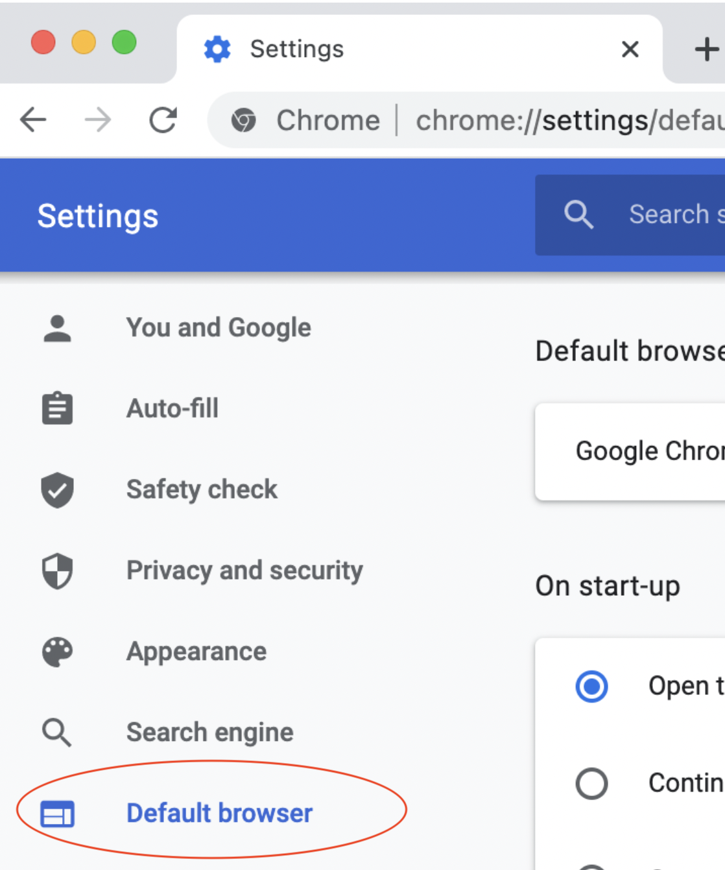
Task: Go to Privacy and security settings
Action: 244,570
